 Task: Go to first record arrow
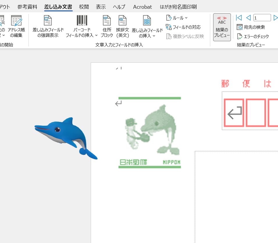pos(239,18)
